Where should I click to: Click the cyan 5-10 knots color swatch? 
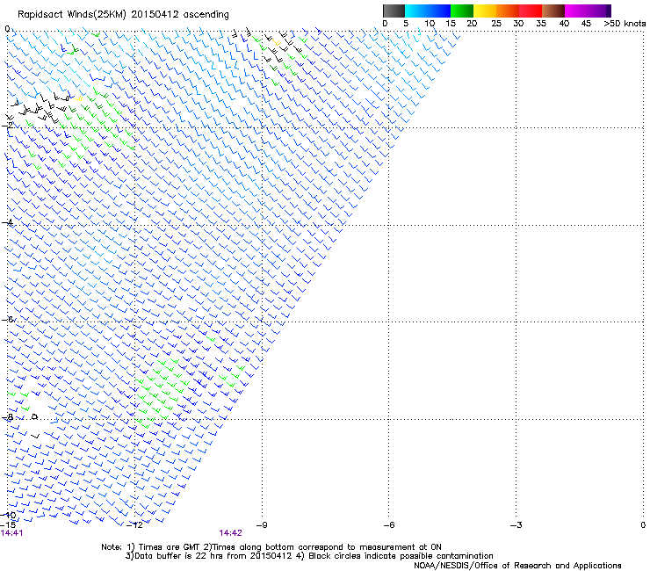point(416,11)
